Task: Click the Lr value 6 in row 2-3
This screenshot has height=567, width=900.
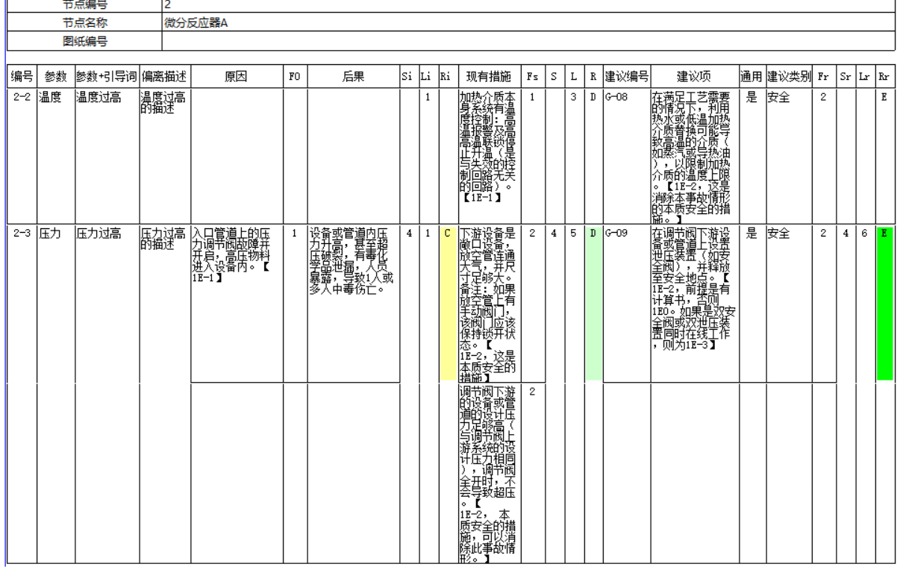Action: (866, 234)
